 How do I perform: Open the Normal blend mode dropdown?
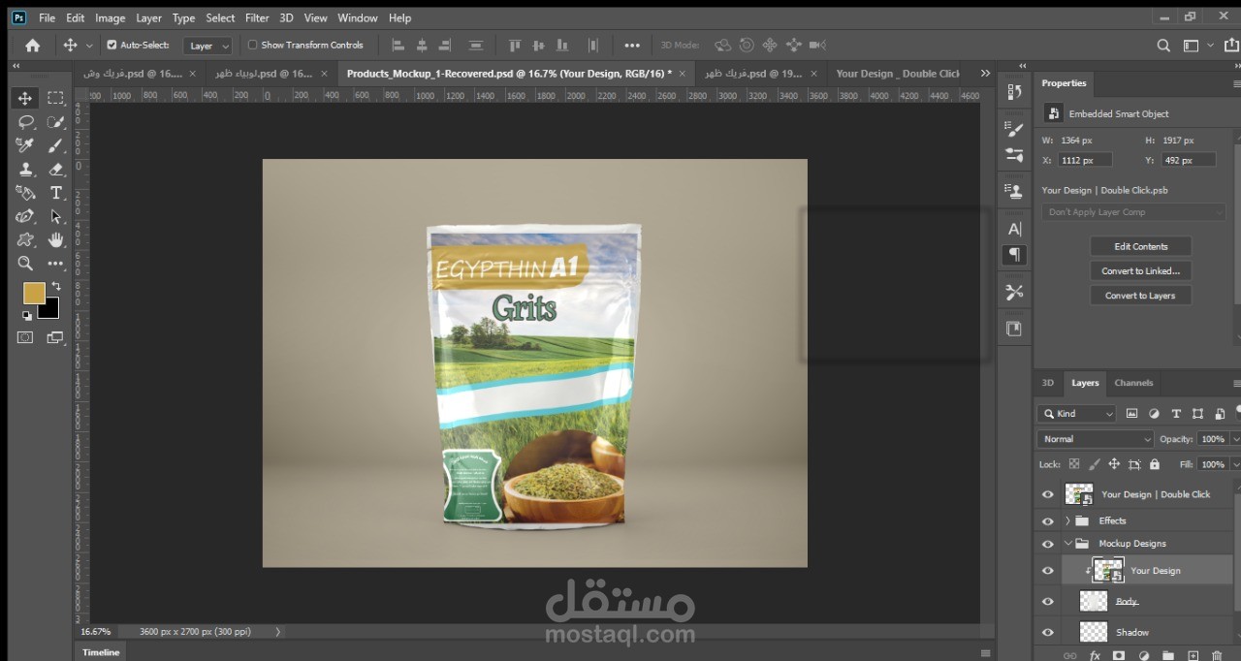[x=1096, y=439]
